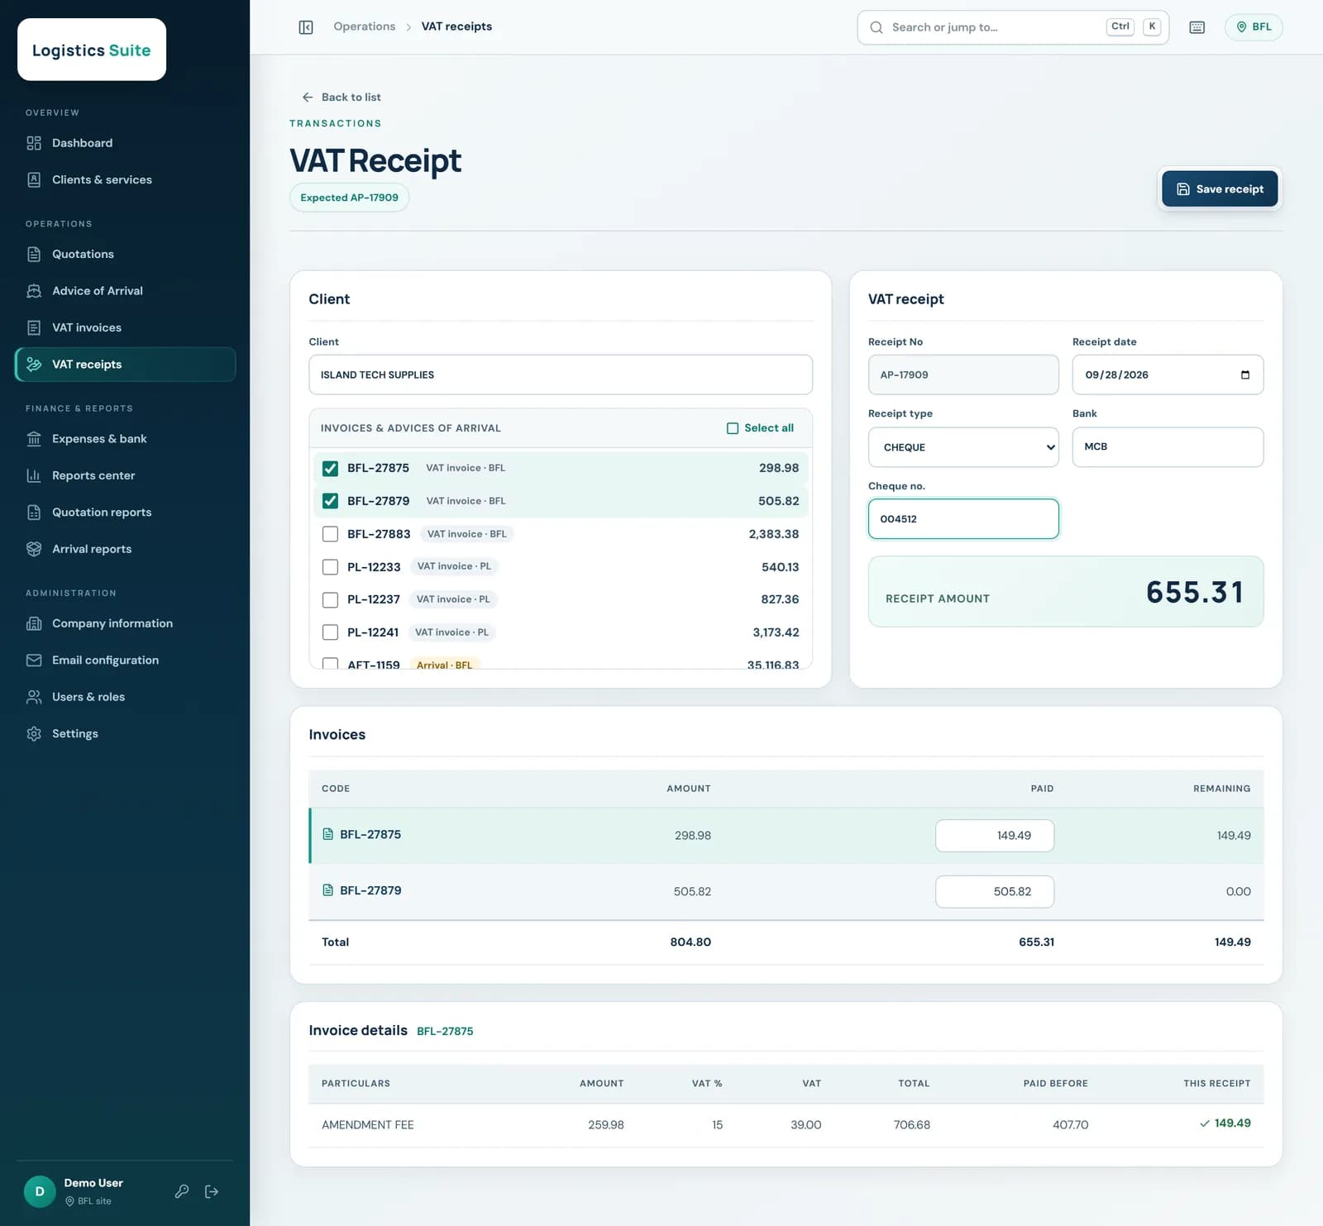Click the floppy disk icon on Save receipt
The width and height of the screenshot is (1323, 1226).
(1183, 188)
